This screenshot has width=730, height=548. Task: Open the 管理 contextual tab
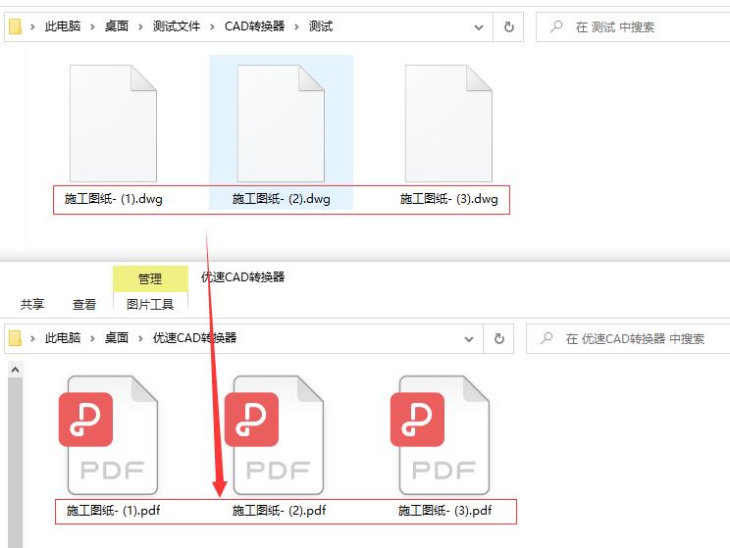point(150,278)
